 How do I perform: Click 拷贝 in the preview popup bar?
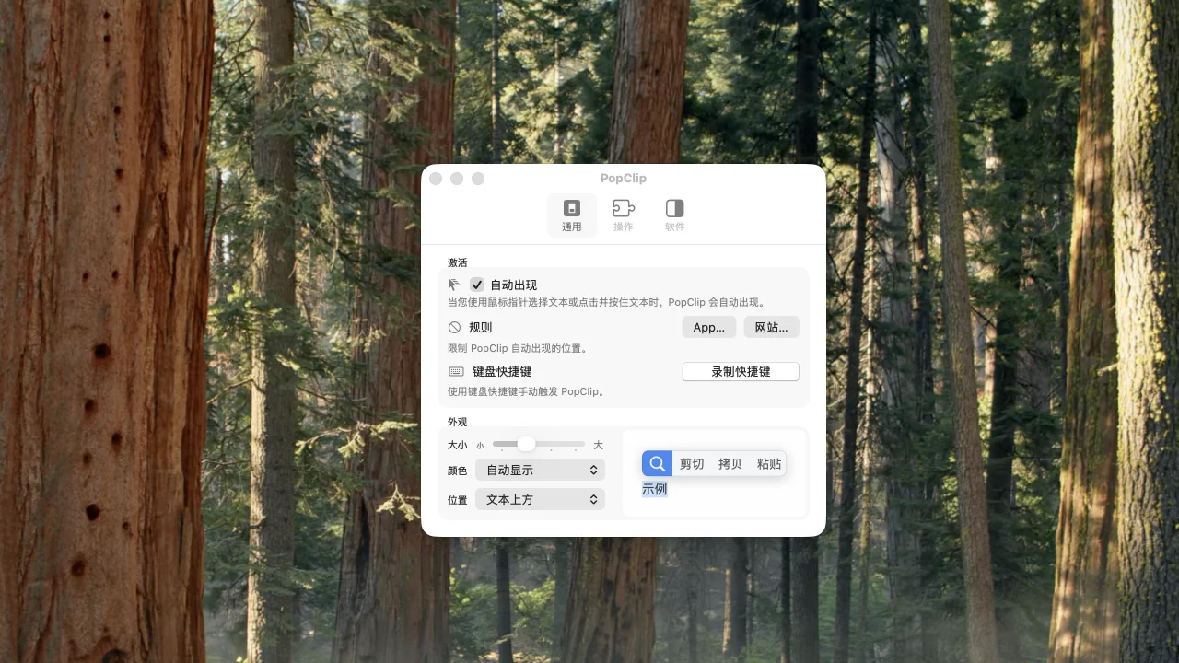(x=730, y=463)
